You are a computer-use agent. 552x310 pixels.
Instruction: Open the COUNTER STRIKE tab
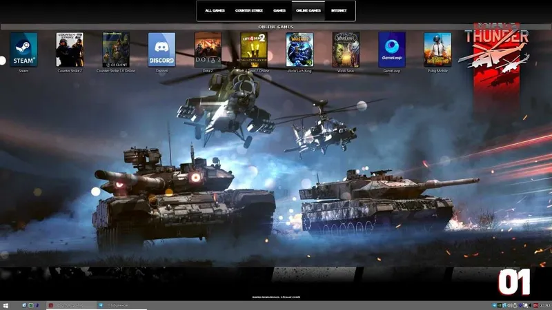click(249, 10)
